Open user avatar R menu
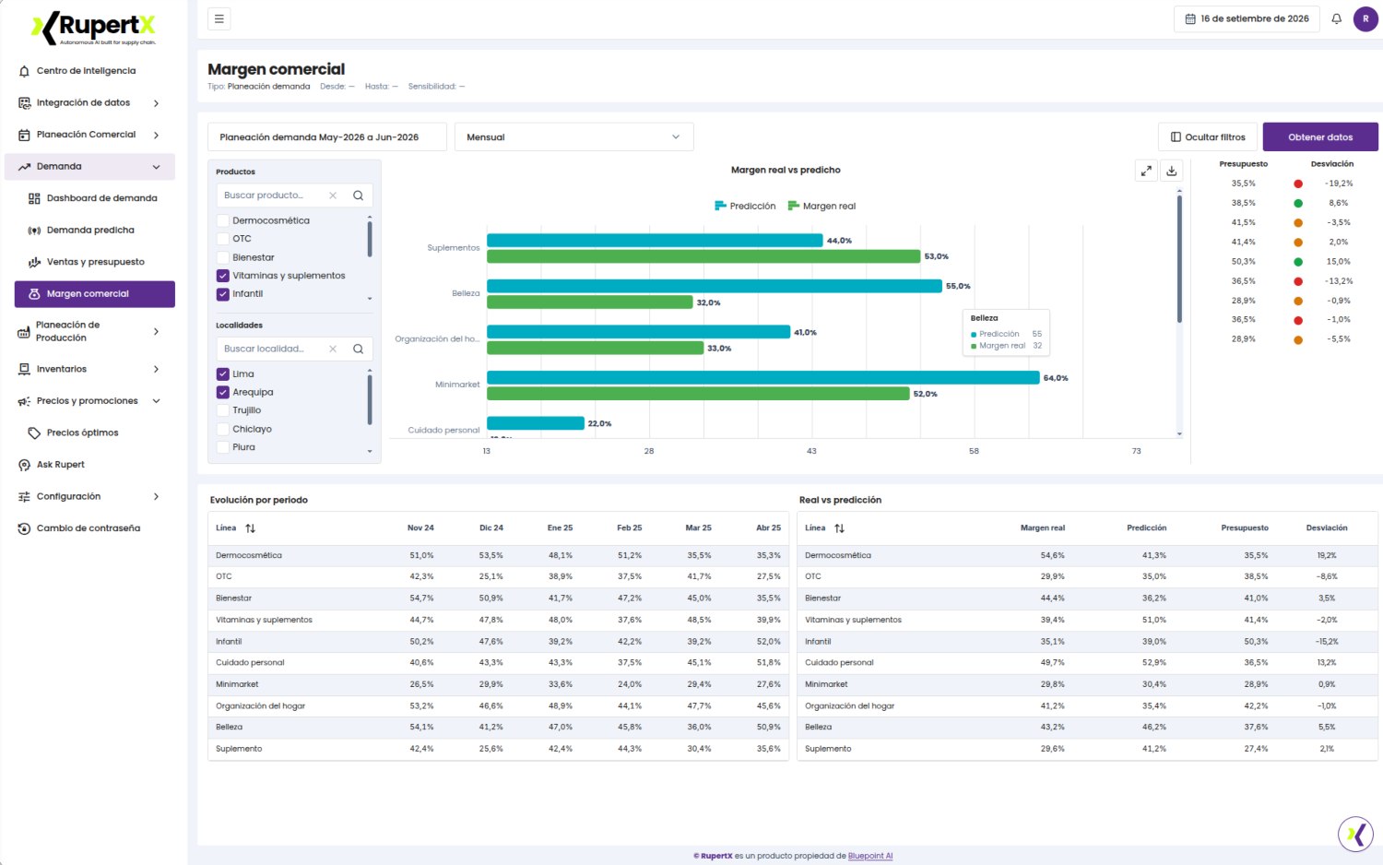 tap(1365, 18)
